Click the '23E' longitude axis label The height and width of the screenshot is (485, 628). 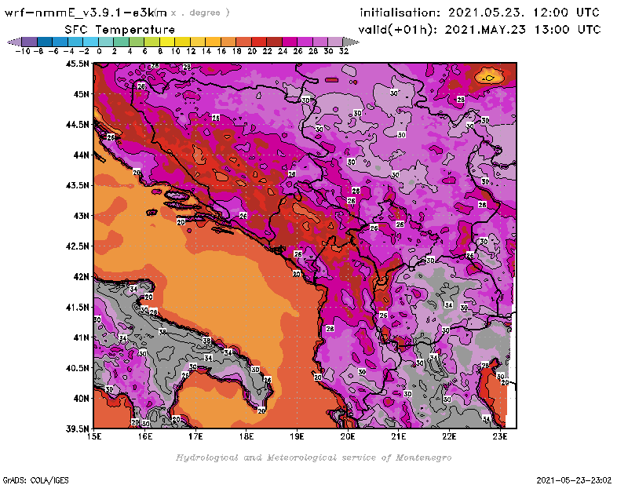click(x=500, y=436)
